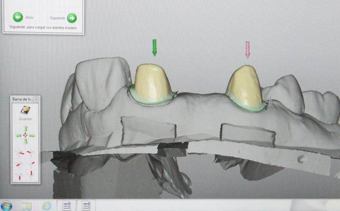Go back with the Atrás button
The image size is (340, 211).
click(x=24, y=17)
